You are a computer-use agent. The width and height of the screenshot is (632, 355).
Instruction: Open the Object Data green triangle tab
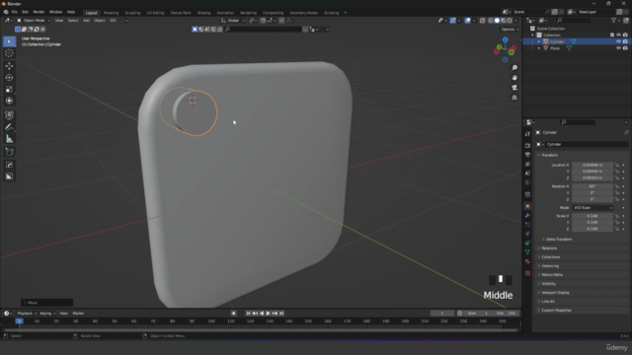527,252
